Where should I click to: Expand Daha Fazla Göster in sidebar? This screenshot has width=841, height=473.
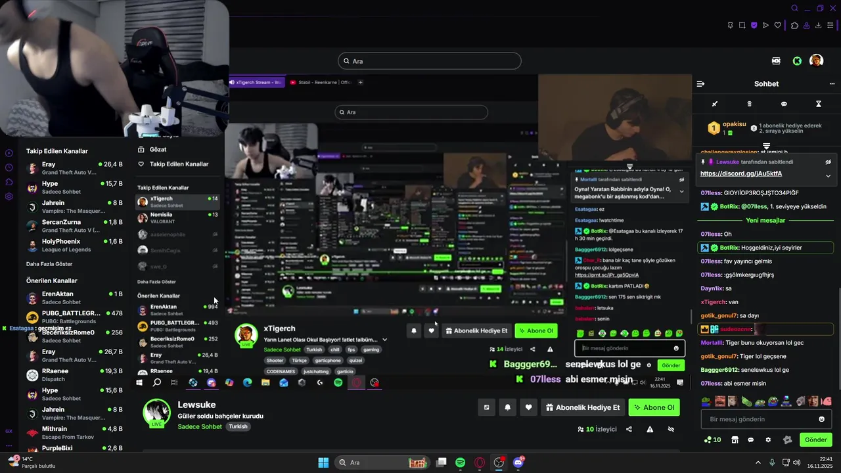coord(49,264)
